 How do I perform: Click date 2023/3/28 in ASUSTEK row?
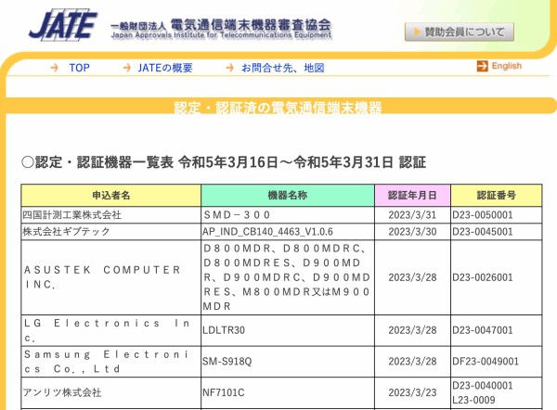(412, 277)
